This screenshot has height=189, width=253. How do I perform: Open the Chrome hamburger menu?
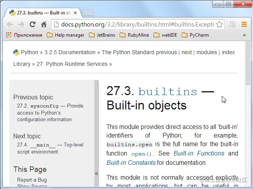pos(244,24)
